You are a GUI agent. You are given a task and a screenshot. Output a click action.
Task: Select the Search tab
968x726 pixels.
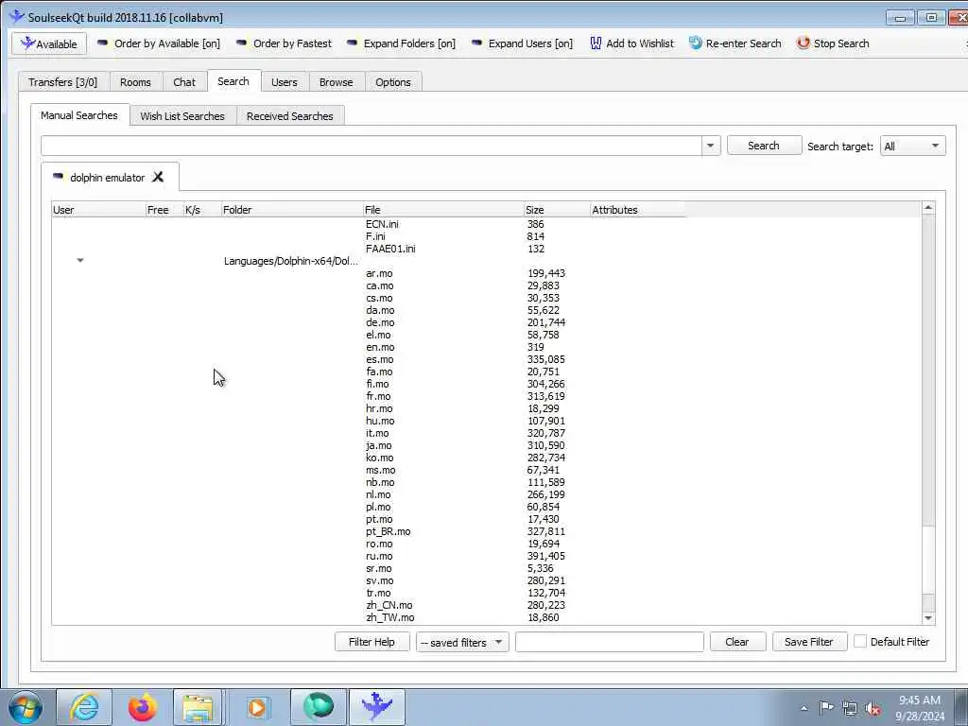[233, 81]
